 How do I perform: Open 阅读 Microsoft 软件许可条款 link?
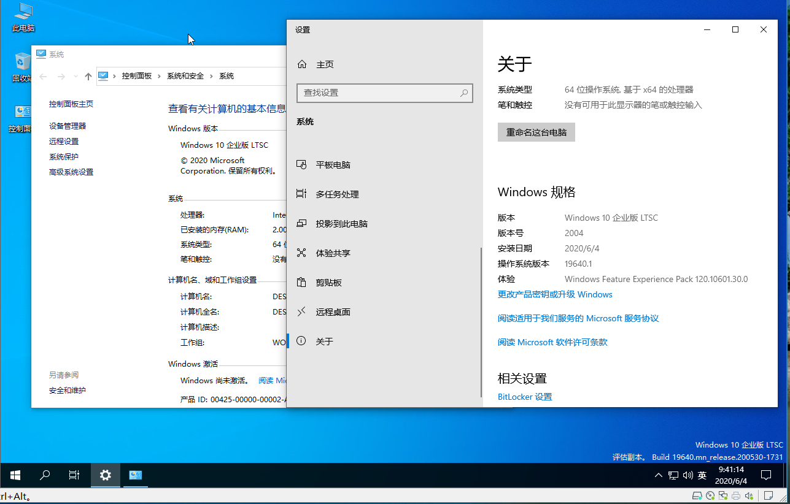(552, 342)
